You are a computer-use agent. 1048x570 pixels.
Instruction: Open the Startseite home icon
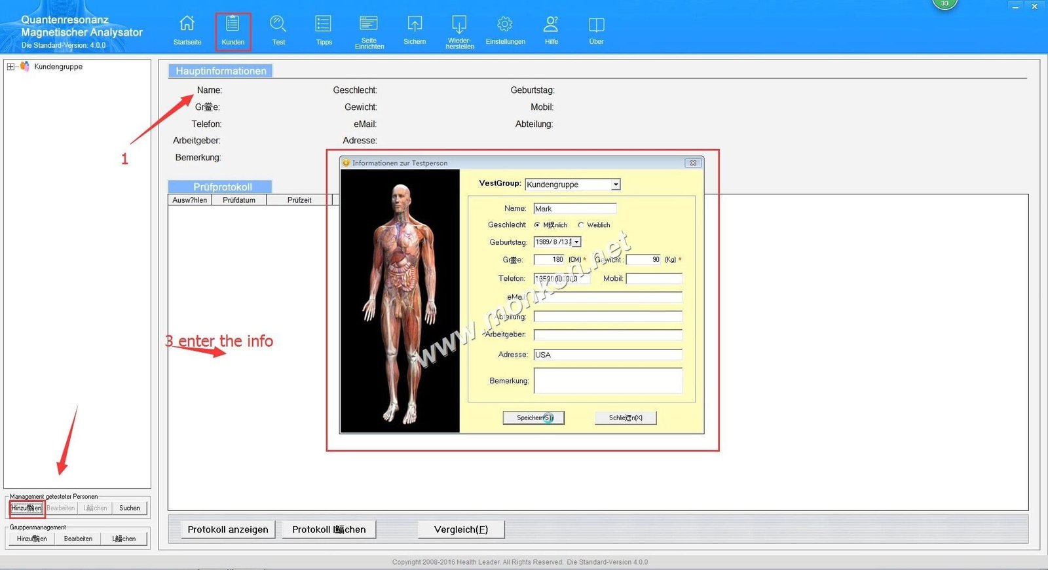187,24
